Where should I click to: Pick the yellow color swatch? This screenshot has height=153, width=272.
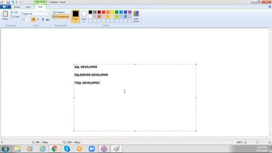click(x=112, y=12)
